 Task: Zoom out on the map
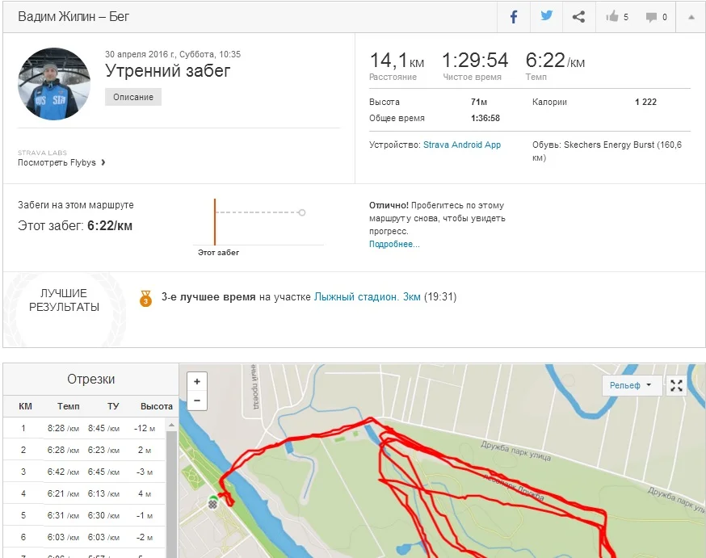pyautogui.click(x=197, y=401)
